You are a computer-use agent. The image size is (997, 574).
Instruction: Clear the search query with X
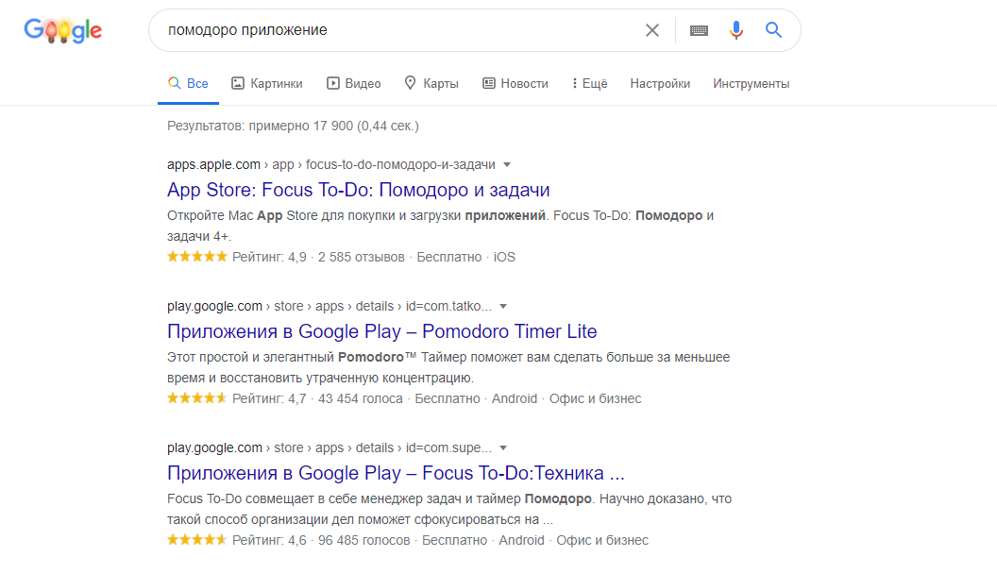(x=651, y=30)
